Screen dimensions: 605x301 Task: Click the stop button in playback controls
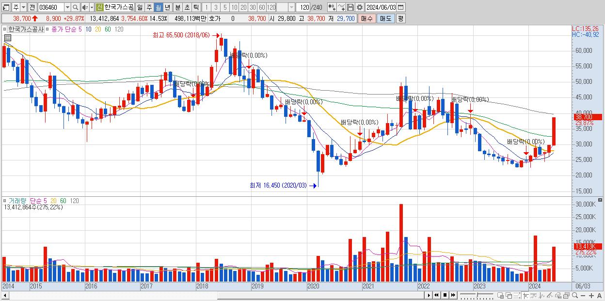point(445,295)
